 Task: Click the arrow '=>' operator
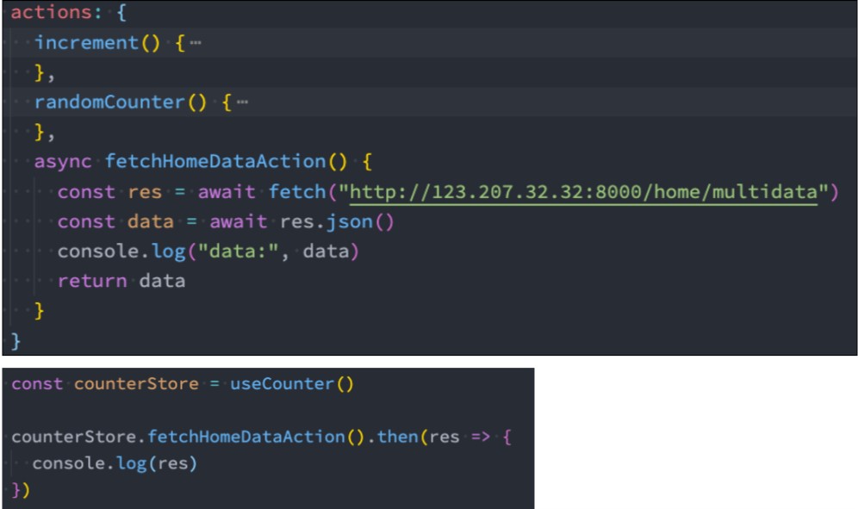pos(481,437)
